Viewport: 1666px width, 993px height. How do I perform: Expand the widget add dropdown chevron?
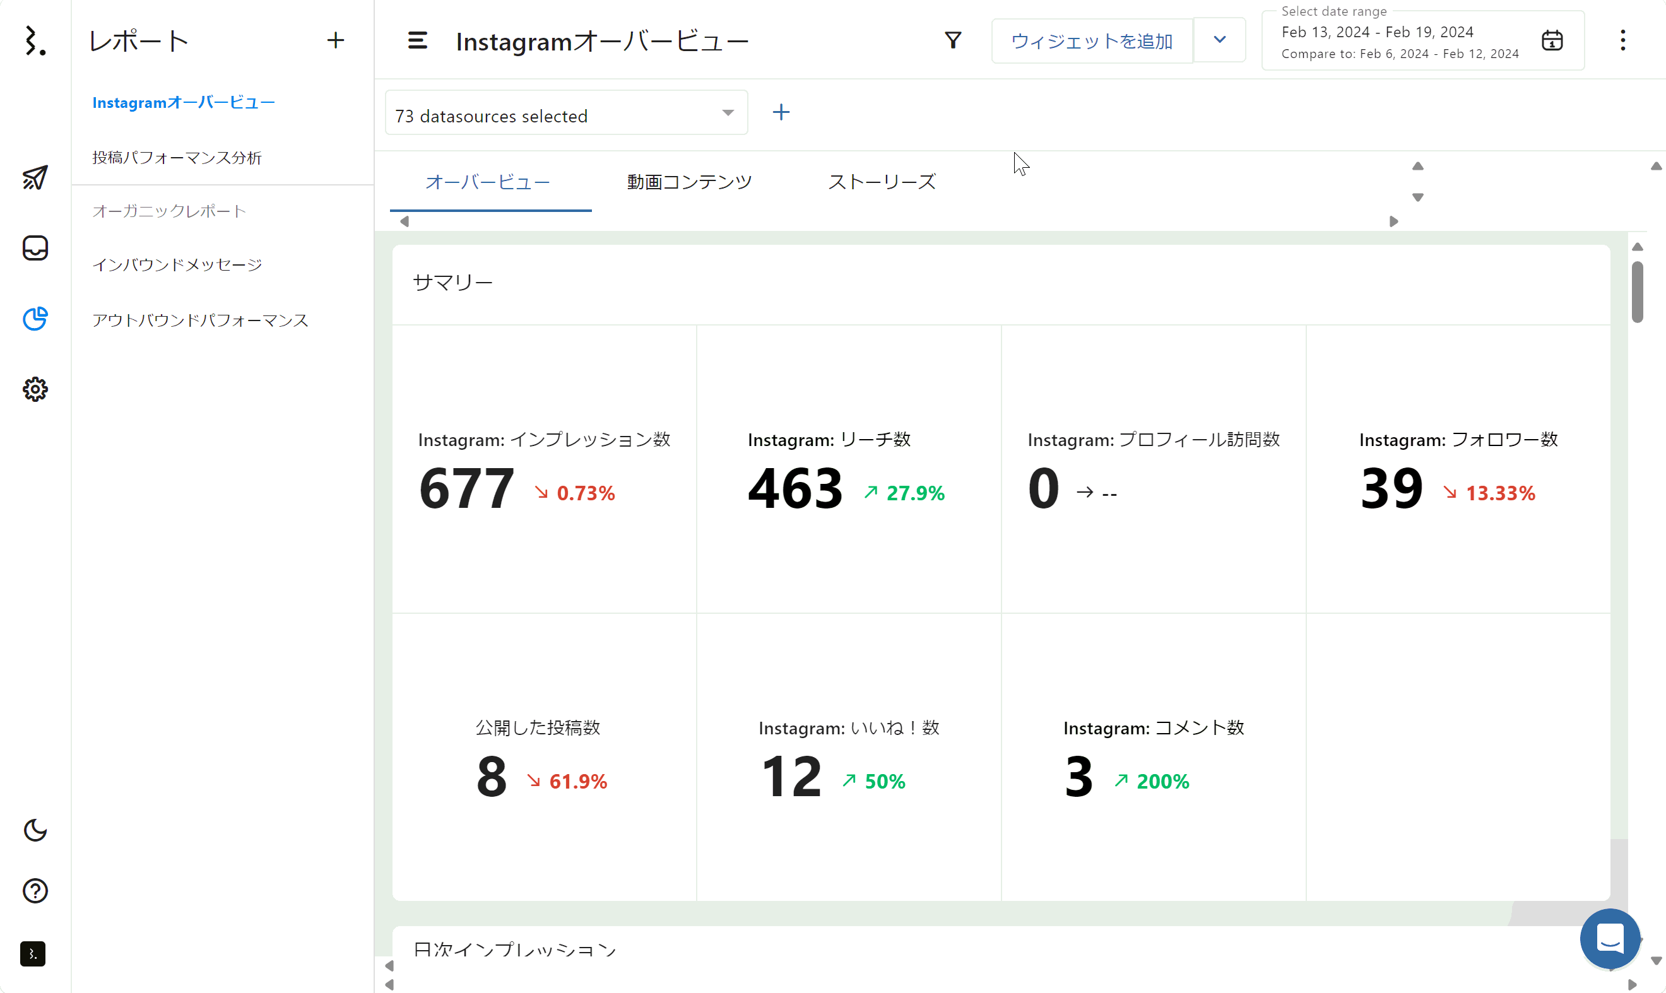(1220, 40)
